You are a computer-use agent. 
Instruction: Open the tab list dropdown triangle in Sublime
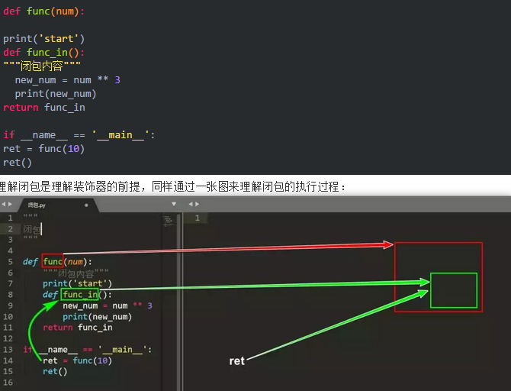click(x=174, y=204)
